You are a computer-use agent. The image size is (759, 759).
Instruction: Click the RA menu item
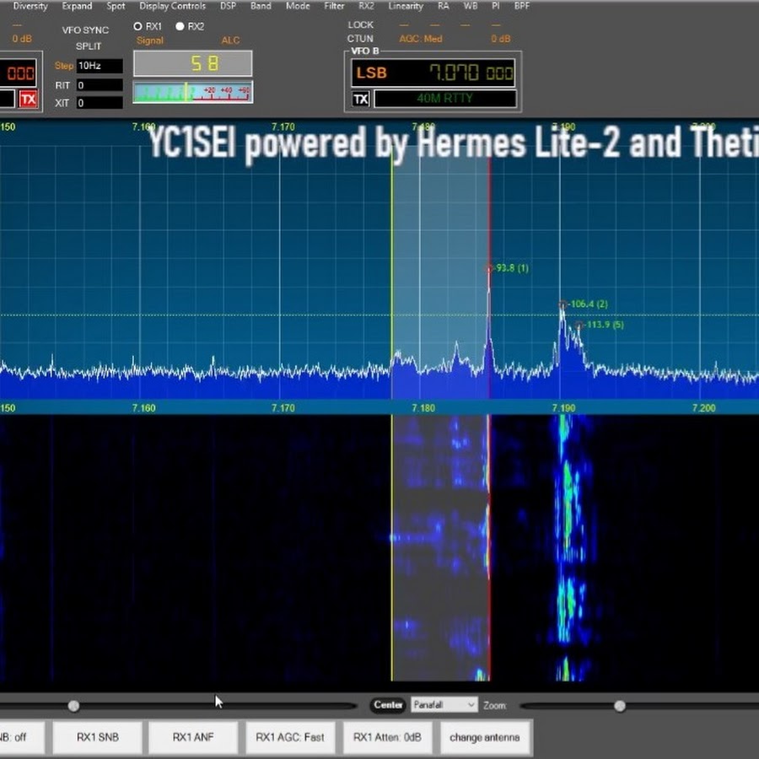[x=443, y=6]
